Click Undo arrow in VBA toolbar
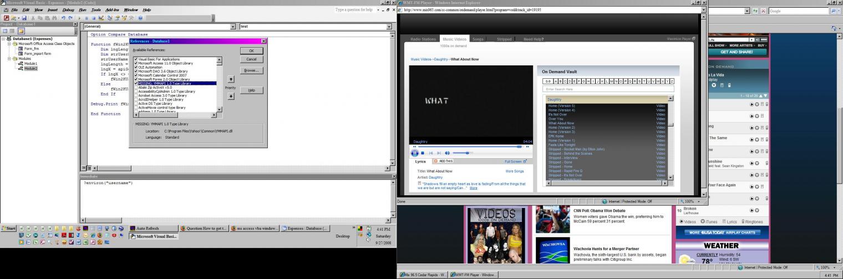This screenshot has height=279, width=843. tap(64, 18)
